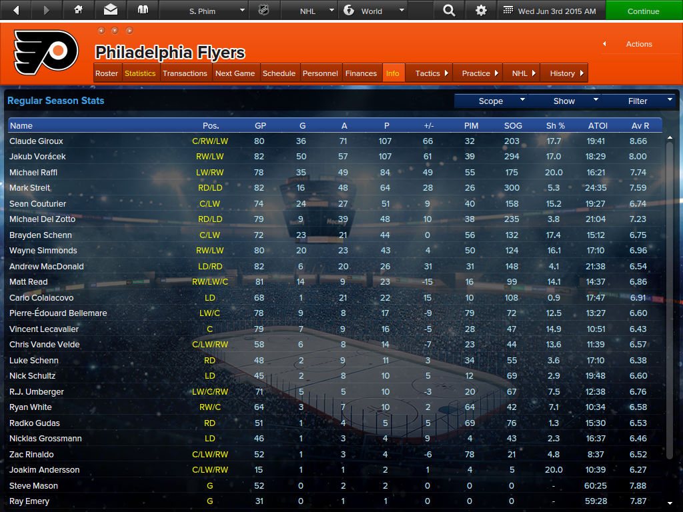683x512 pixels.
Task: Open goalie Ray Emery
Action: [x=29, y=501]
